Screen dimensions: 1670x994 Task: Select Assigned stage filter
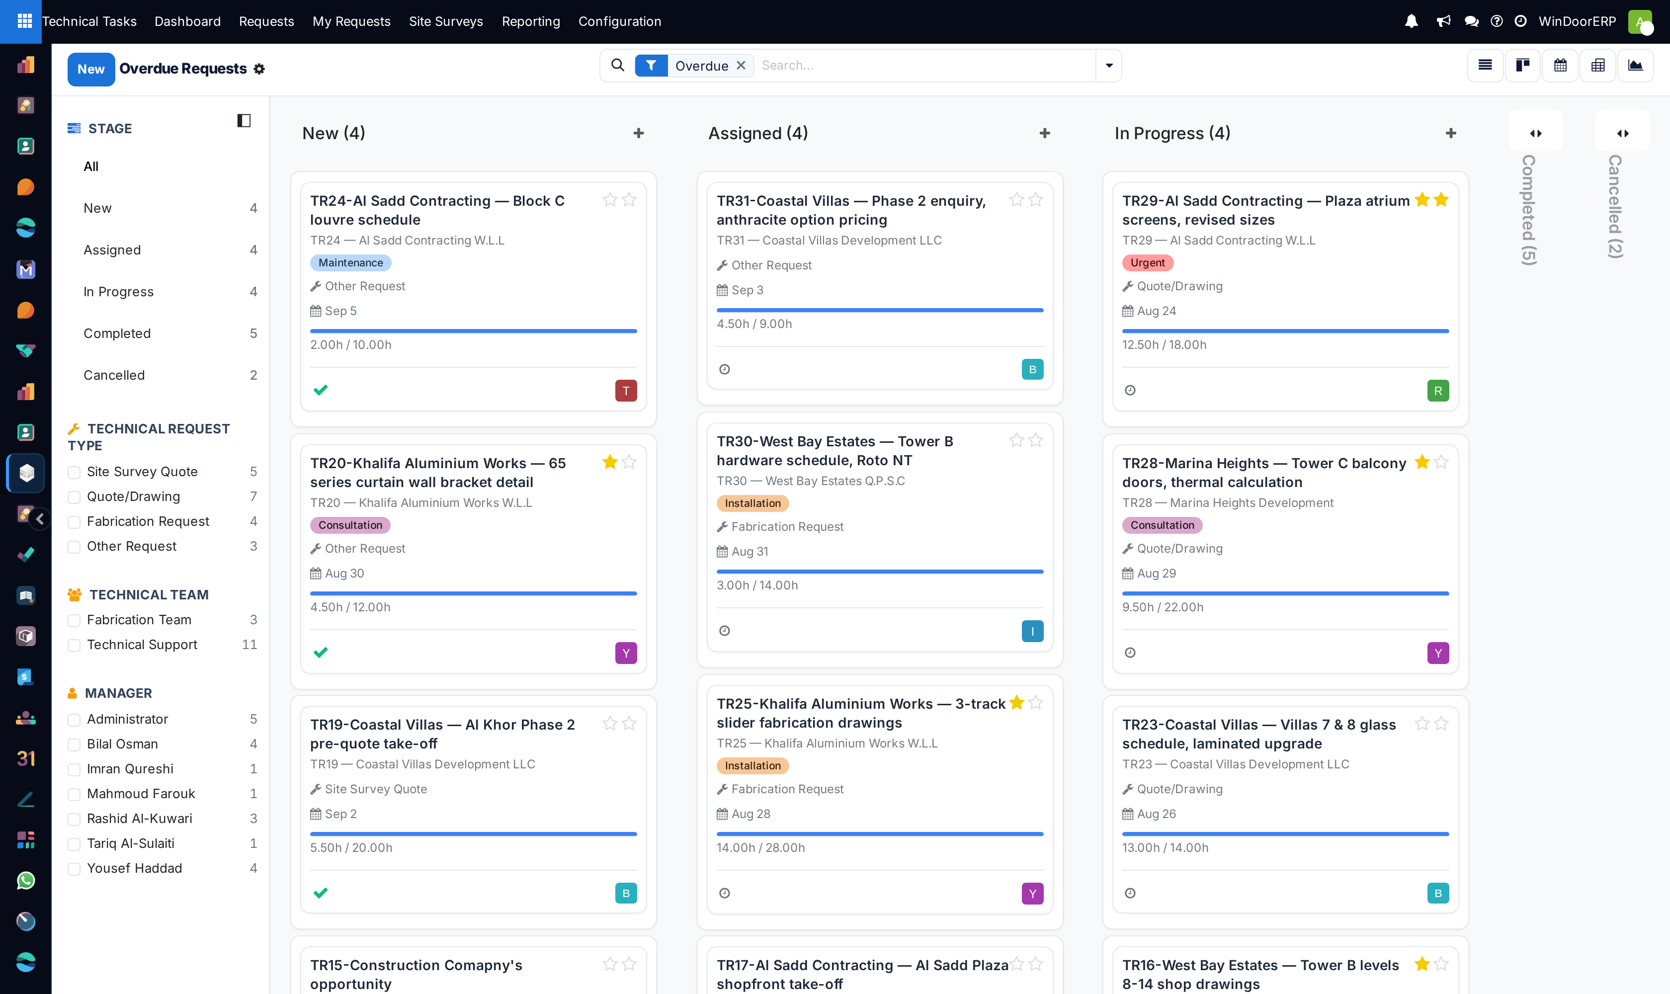click(x=170, y=250)
